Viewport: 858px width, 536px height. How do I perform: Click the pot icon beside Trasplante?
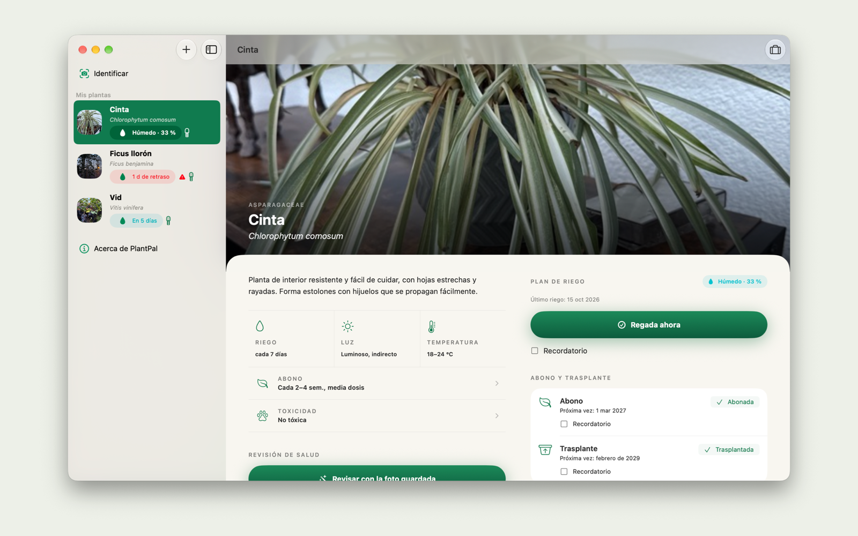click(x=545, y=450)
